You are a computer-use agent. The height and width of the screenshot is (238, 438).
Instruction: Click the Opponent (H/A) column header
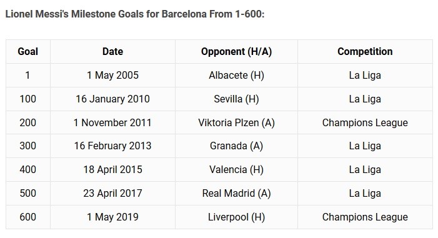[x=236, y=51]
